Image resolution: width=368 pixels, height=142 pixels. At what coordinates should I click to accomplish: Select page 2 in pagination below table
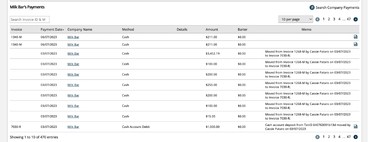point(329,137)
